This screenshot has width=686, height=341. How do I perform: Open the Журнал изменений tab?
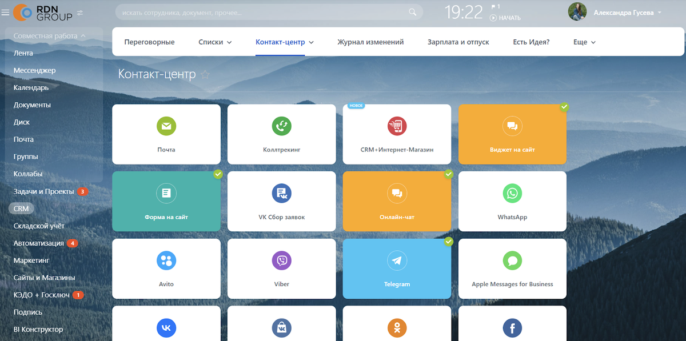(x=370, y=42)
